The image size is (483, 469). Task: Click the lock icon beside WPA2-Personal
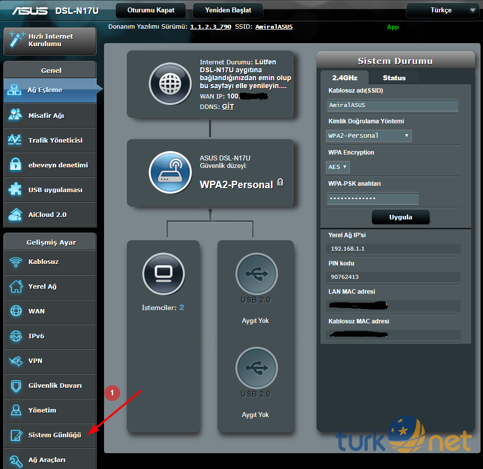click(x=280, y=182)
